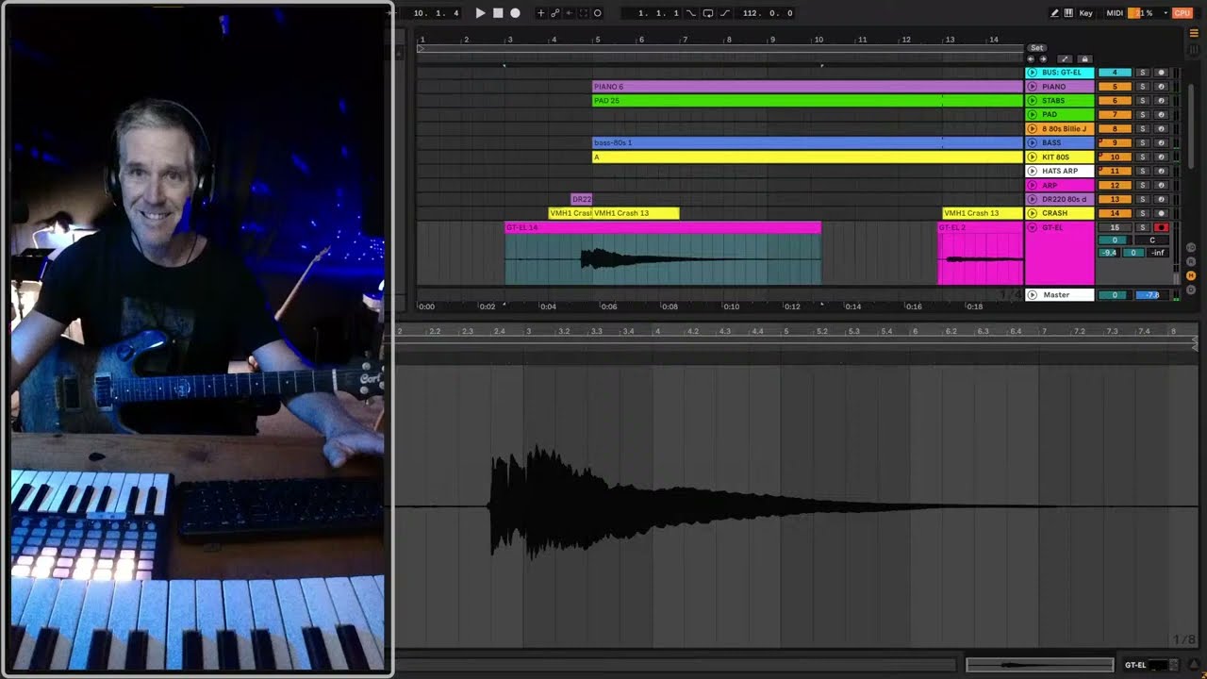Click the tempo field showing 112
This screenshot has width=1207, height=679.
[x=769, y=13]
